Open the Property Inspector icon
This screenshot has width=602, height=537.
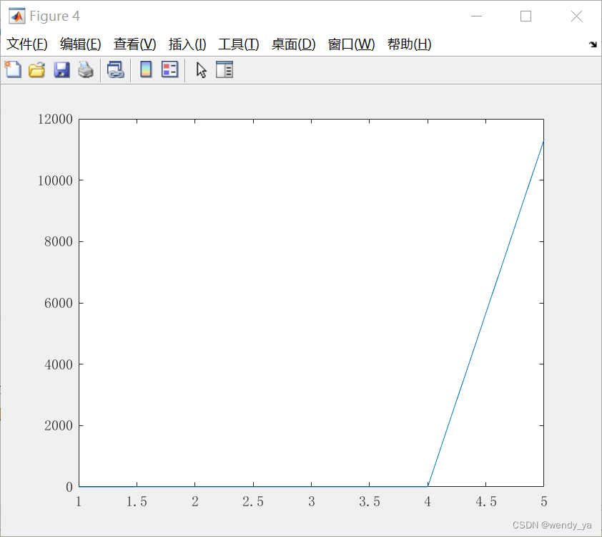point(224,70)
